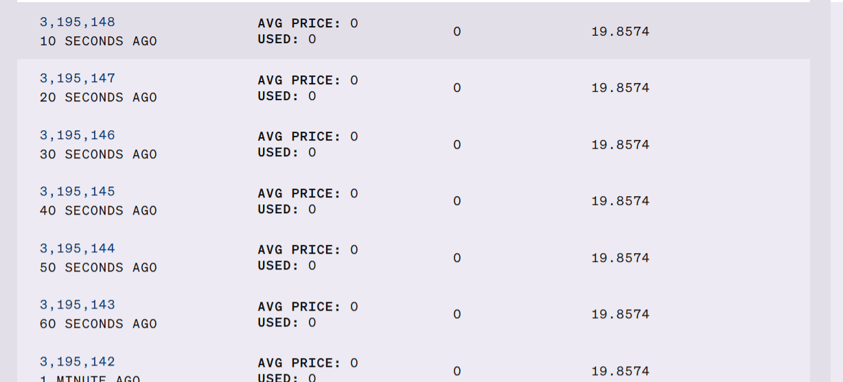
Task: Follow the 3,195,145 block link
Action: (78, 191)
